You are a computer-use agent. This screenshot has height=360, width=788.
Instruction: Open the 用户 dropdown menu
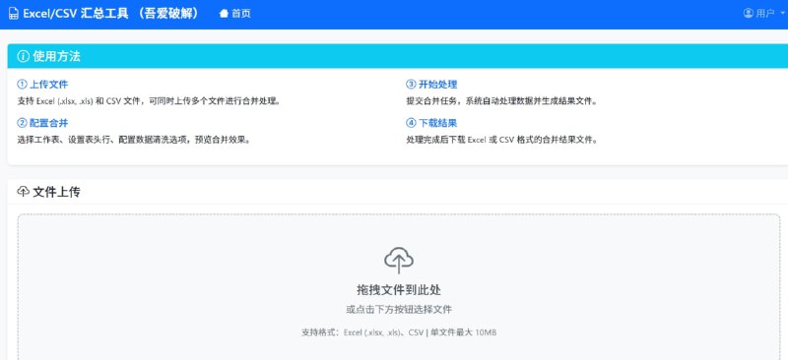(764, 13)
